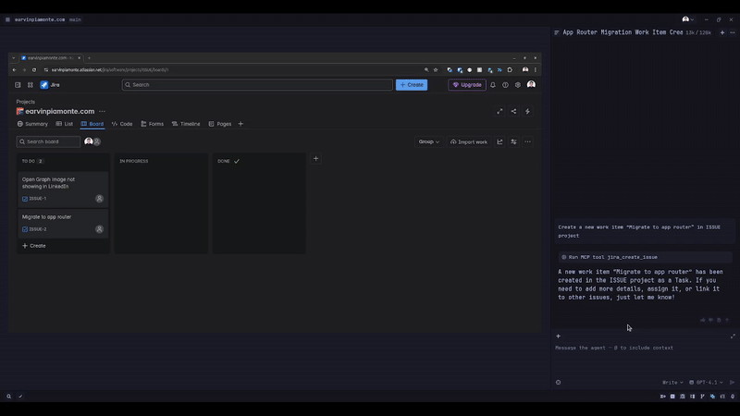Open the Jira app switcher grid icon
Image resolution: width=740 pixels, height=416 pixels.
31,85
